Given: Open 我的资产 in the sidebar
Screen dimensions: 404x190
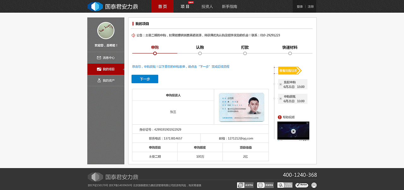Looking at the screenshot, I should coord(106,81).
